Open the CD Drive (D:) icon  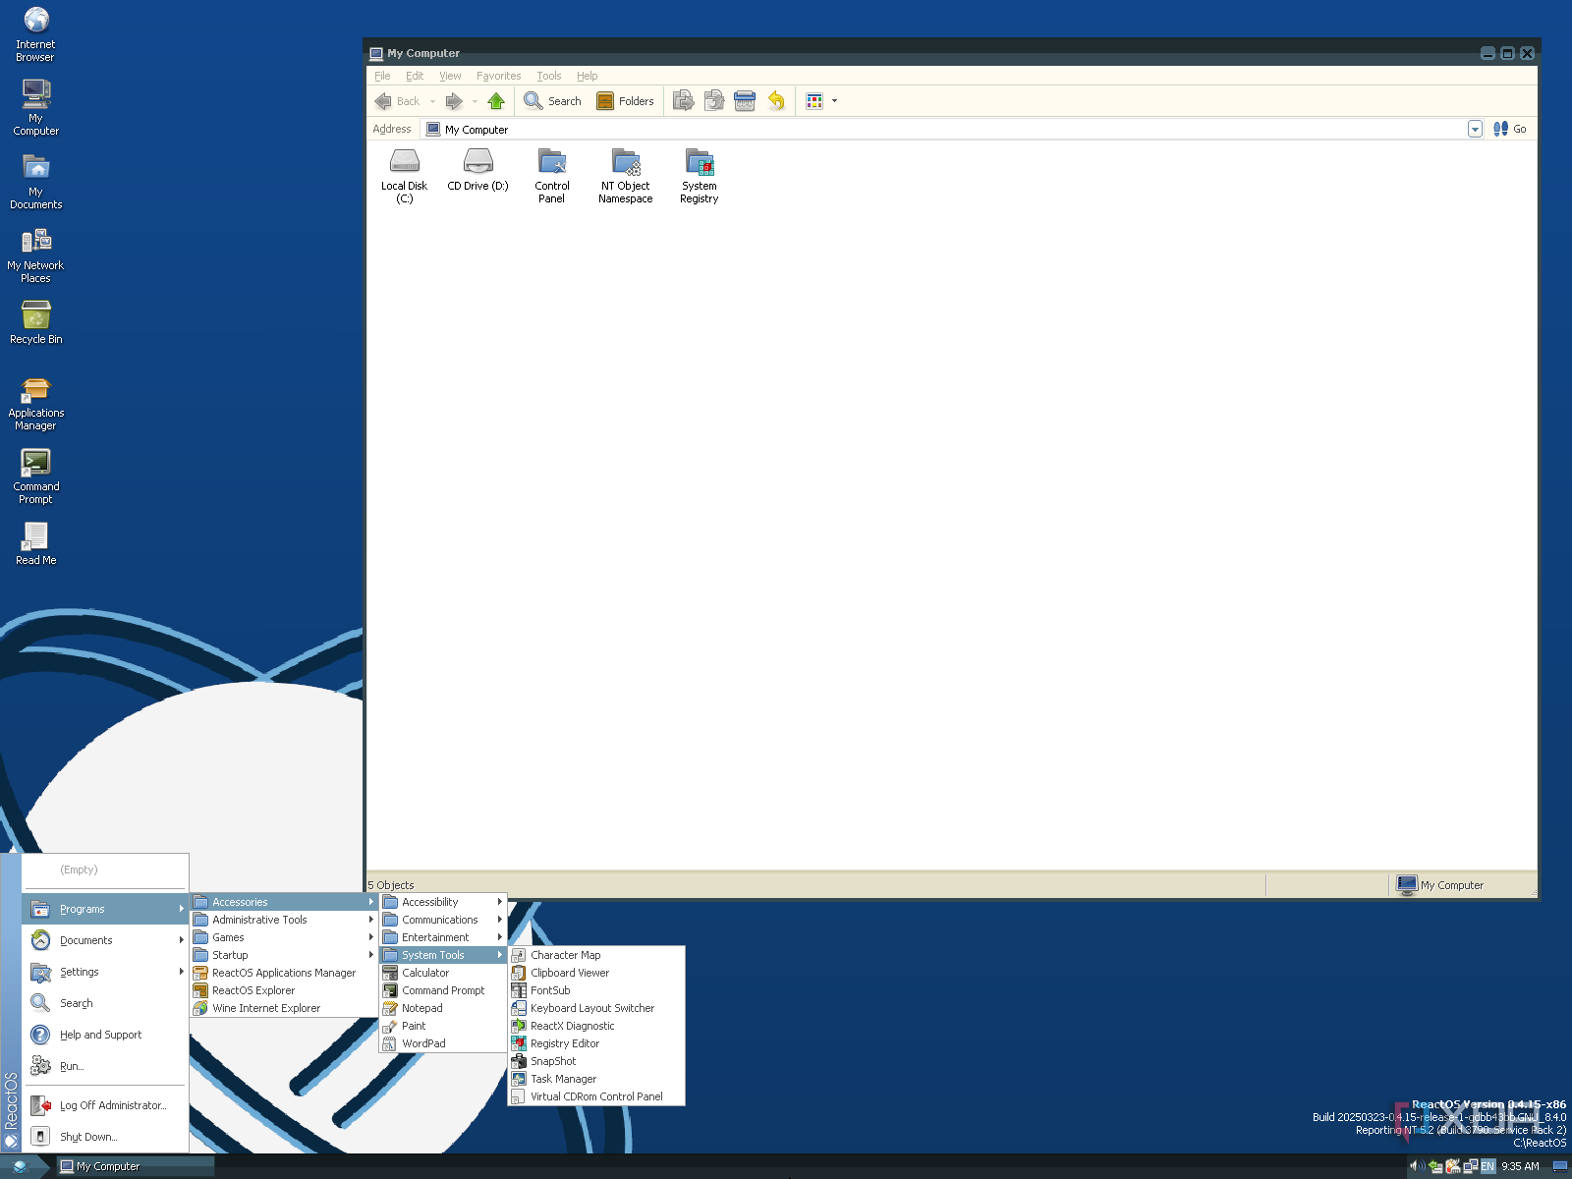[477, 169]
